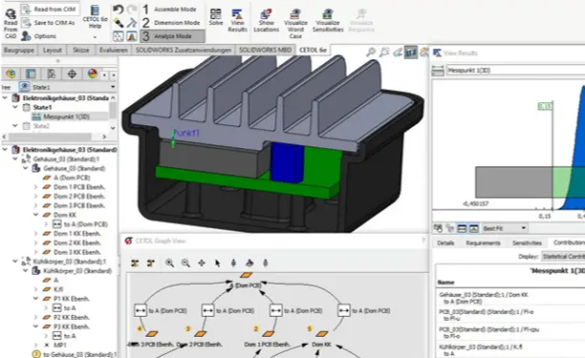
Task: Select MP1 tree item
Action: tap(59, 346)
